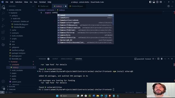
Task: Click the VS Code logo in title bar
Action: tap(2, 2)
